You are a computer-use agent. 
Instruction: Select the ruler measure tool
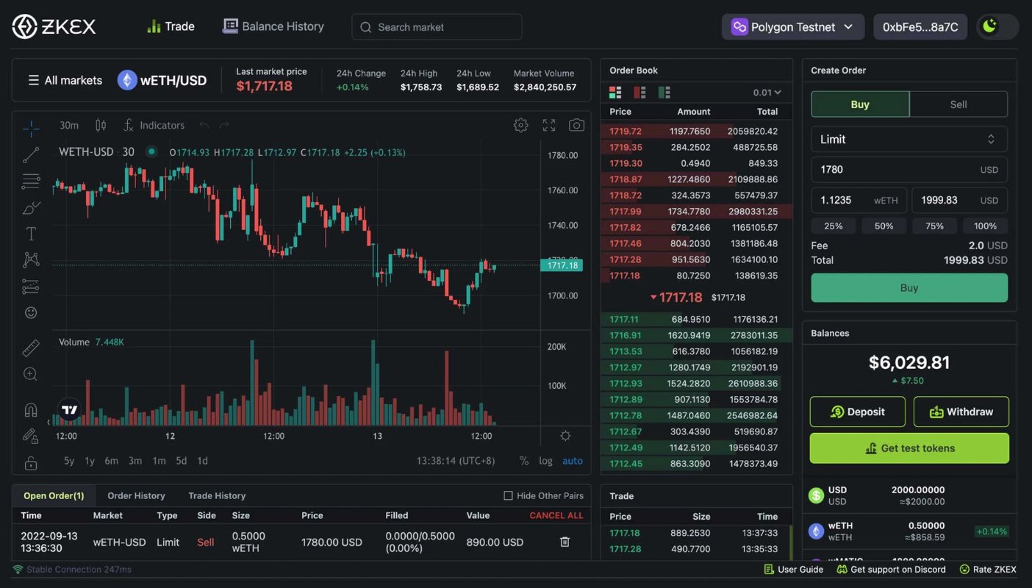click(x=31, y=348)
